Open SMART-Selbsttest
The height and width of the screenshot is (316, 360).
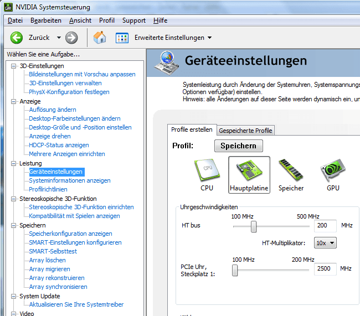tap(53, 251)
